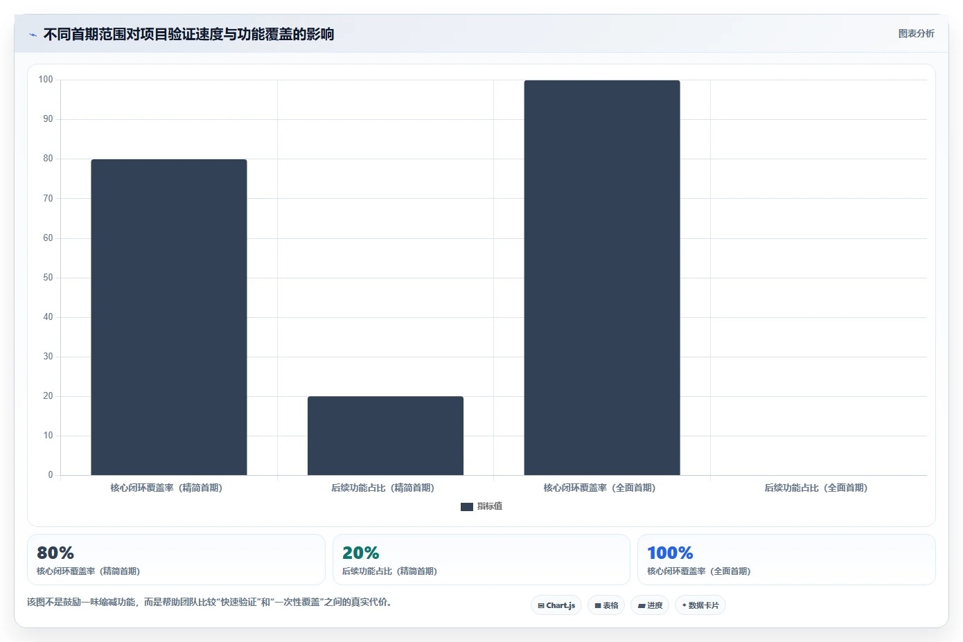Click the 图表分析 label in header
This screenshot has height=642, width=963.
[916, 33]
